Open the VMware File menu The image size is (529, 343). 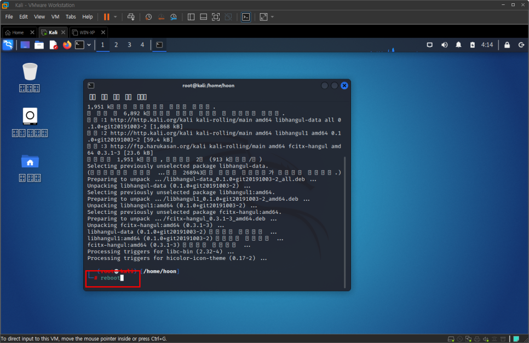(x=9, y=17)
